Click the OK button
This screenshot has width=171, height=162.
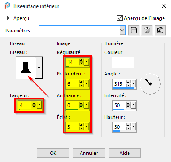tap(53, 153)
